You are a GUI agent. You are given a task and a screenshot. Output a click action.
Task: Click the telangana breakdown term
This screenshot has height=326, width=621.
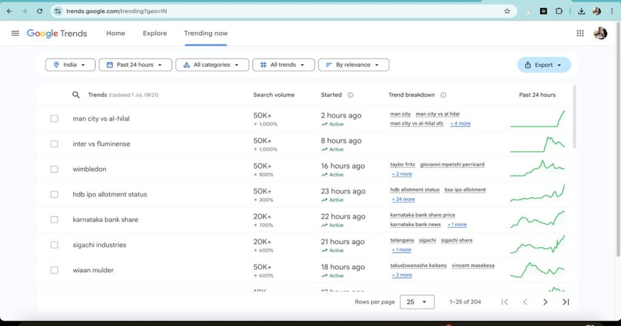[x=402, y=241]
